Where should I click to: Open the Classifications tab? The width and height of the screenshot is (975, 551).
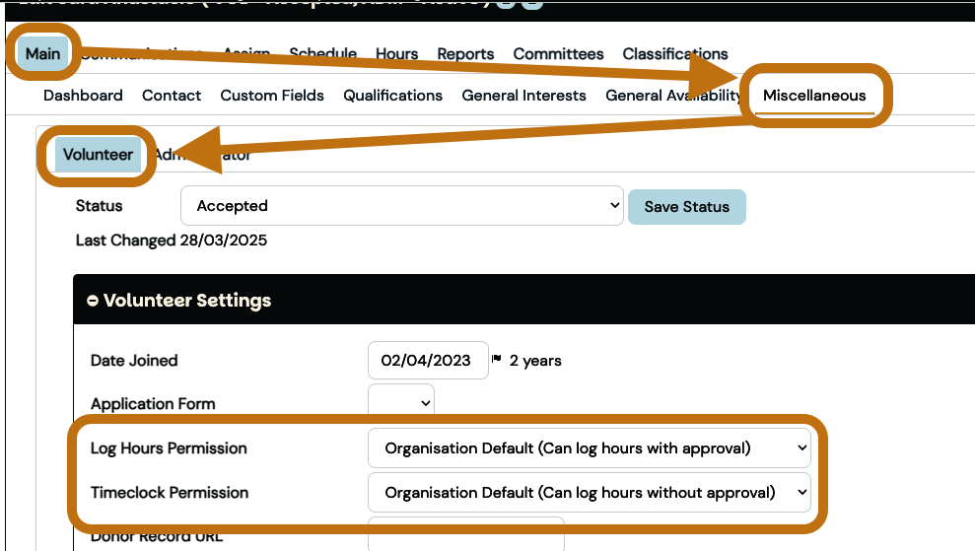[x=675, y=53]
